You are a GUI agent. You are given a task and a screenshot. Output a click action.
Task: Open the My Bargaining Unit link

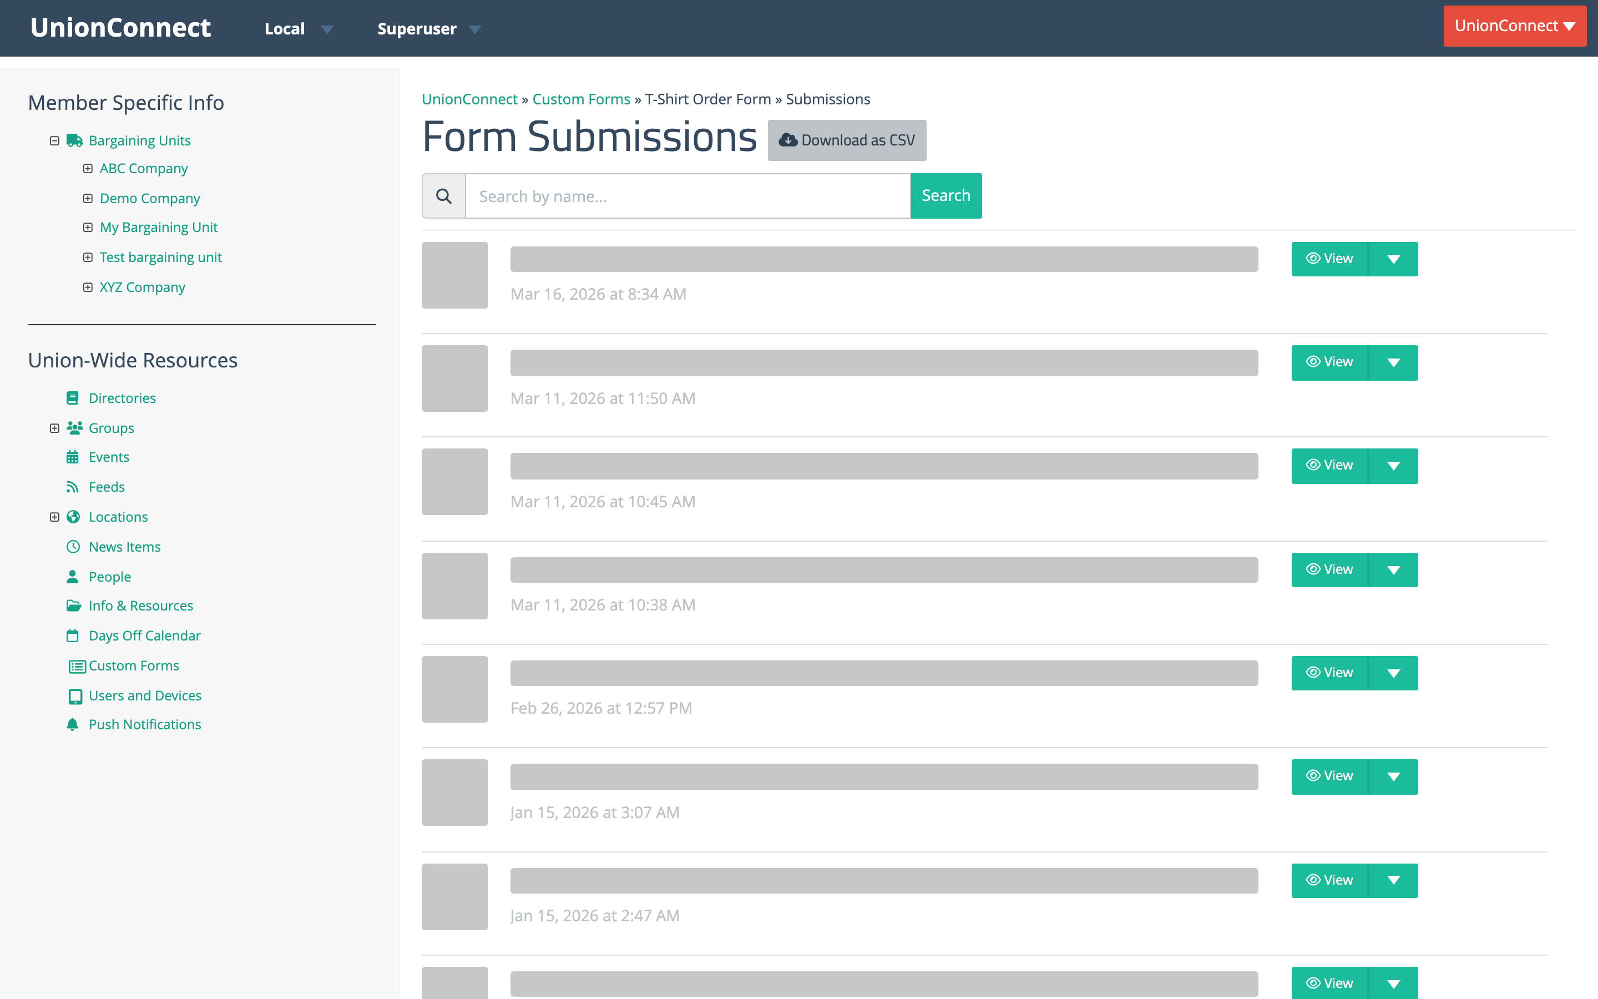click(159, 228)
